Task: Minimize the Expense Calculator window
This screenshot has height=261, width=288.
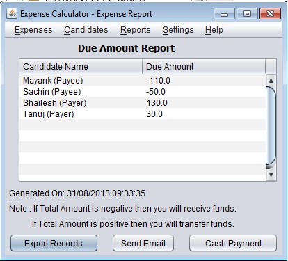Action: (x=224, y=14)
